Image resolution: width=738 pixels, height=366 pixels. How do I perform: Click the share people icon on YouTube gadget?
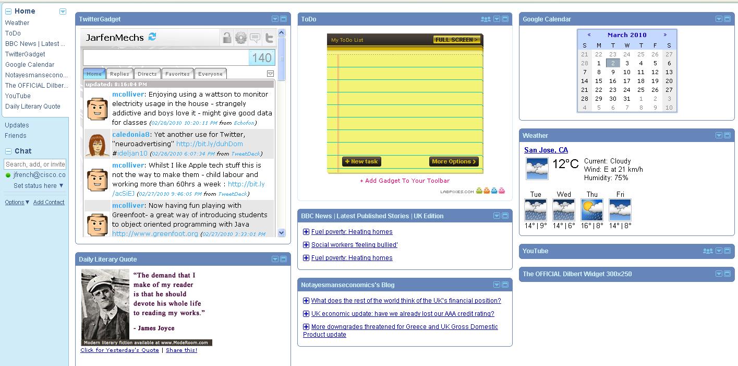(x=708, y=251)
